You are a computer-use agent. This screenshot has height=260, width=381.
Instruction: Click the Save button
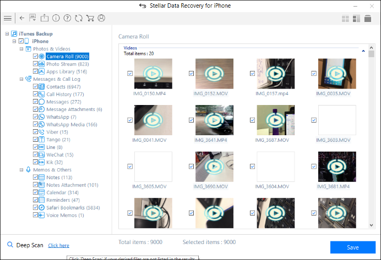tap(353, 247)
